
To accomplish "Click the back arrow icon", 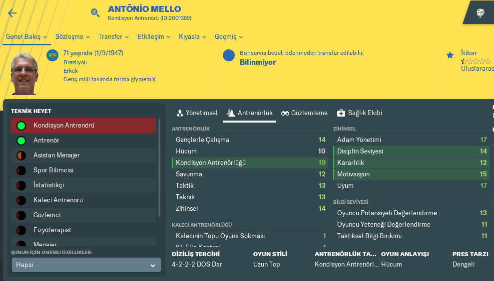I will pyautogui.click(x=12, y=13).
